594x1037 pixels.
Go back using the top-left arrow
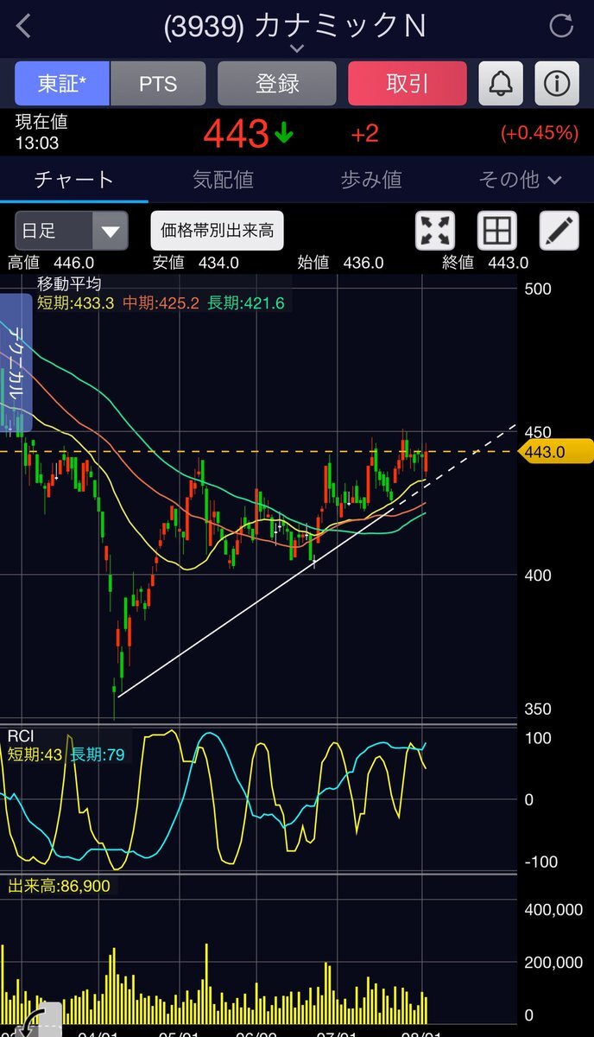pyautogui.click(x=24, y=26)
